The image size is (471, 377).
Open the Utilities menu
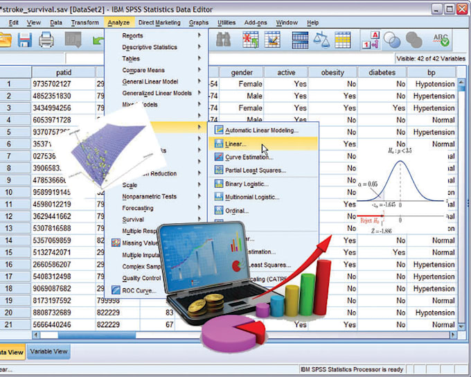(226, 23)
